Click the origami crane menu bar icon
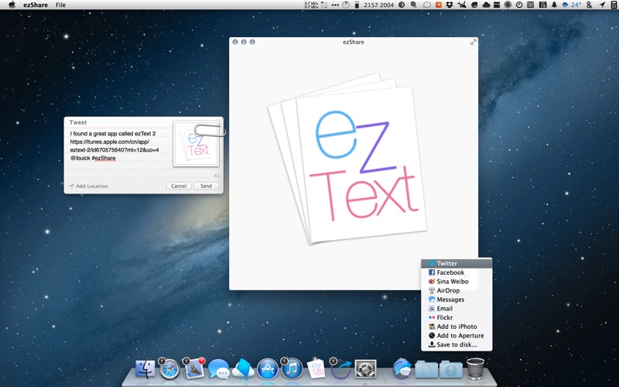Screen dimensions: 619x387 click(x=461, y=5)
